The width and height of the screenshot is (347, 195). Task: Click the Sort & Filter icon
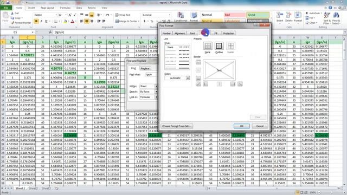326,16
